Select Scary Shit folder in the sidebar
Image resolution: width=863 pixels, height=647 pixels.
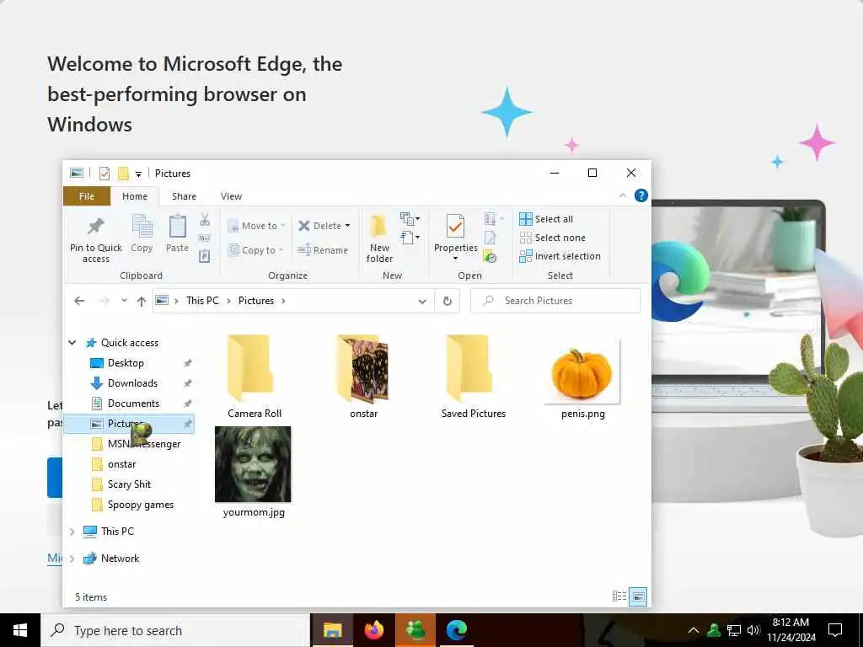point(129,484)
